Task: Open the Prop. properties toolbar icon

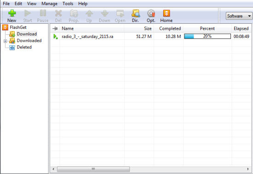Action: [74, 13]
